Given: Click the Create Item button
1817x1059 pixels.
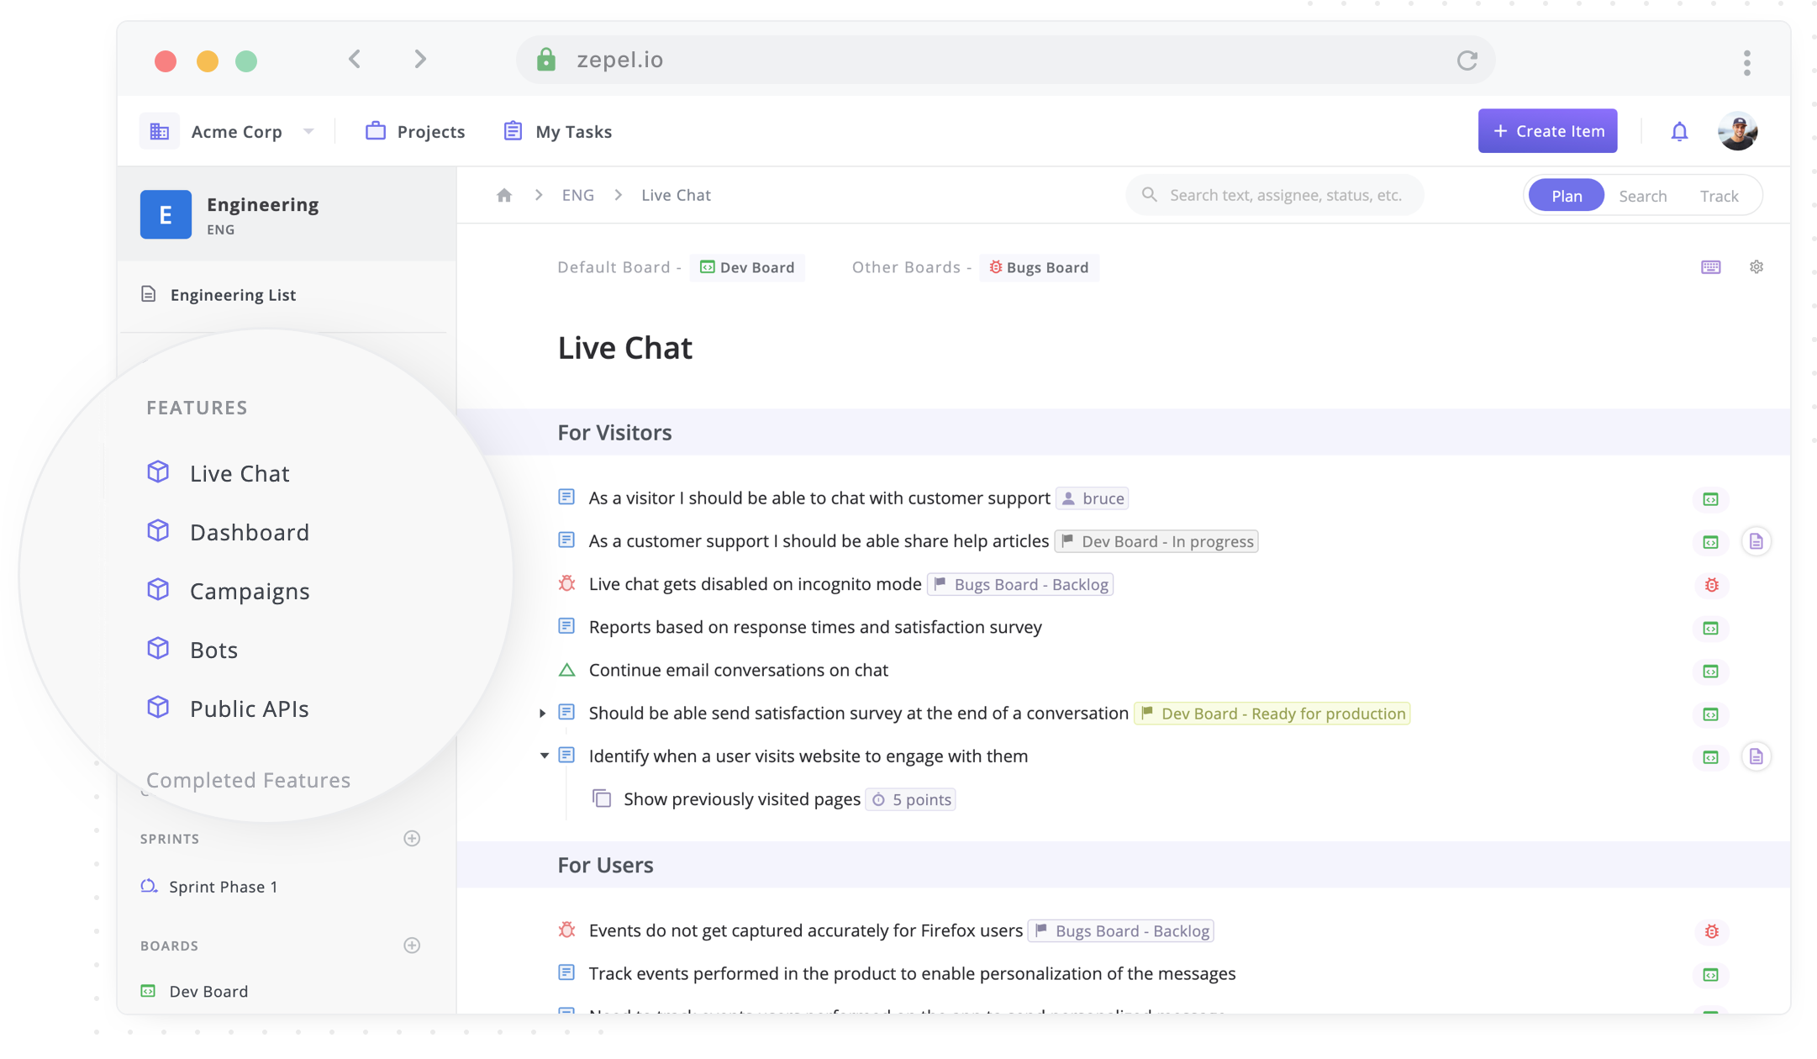Looking at the screenshot, I should pyautogui.click(x=1547, y=131).
